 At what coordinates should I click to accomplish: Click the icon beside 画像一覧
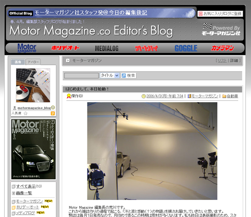point(14,194)
